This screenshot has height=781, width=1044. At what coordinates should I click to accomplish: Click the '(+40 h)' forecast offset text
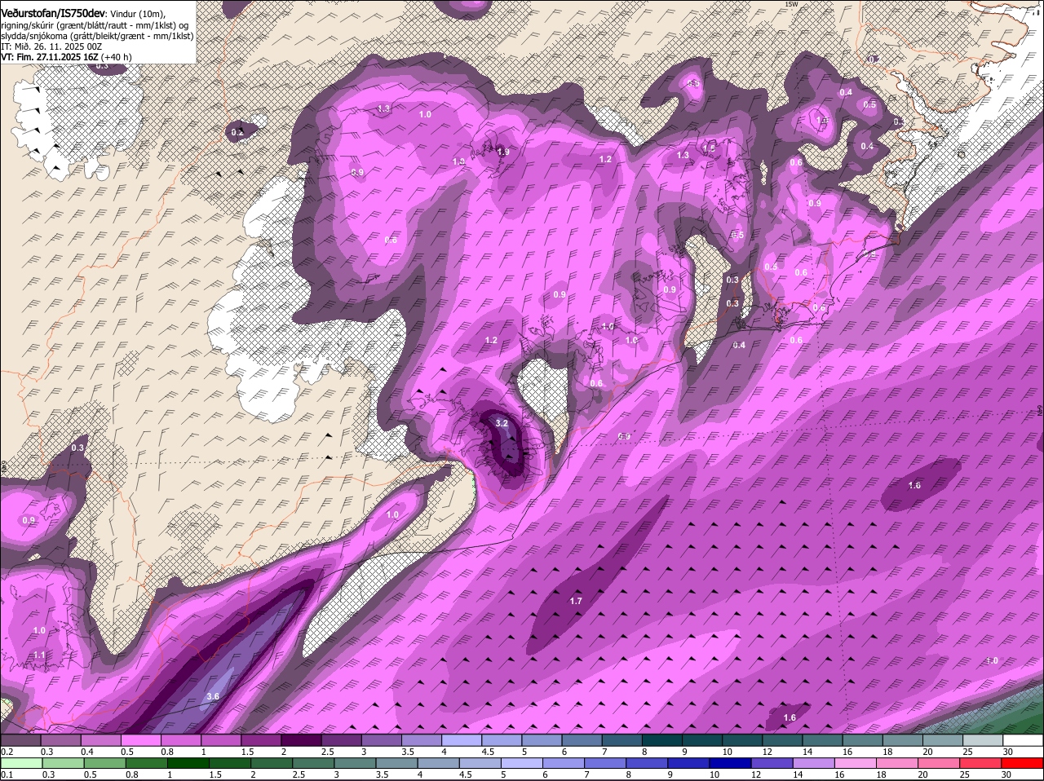click(117, 57)
